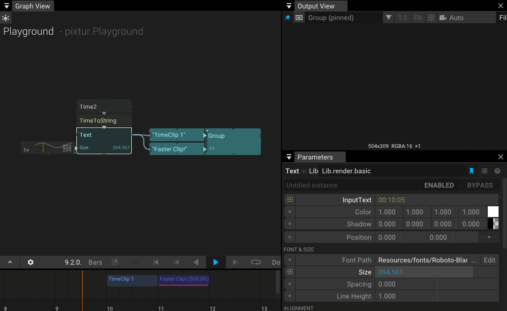Open the list icon in Parameters header
Viewport: 507px width, 311px height.
tap(485, 171)
